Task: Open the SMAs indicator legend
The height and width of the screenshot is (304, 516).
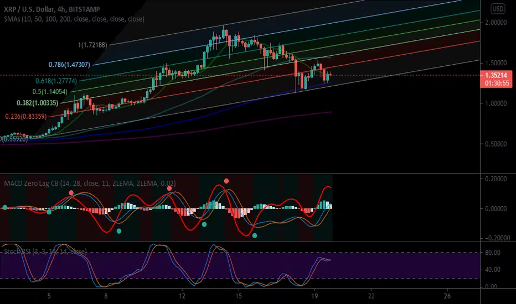Action: (74, 19)
